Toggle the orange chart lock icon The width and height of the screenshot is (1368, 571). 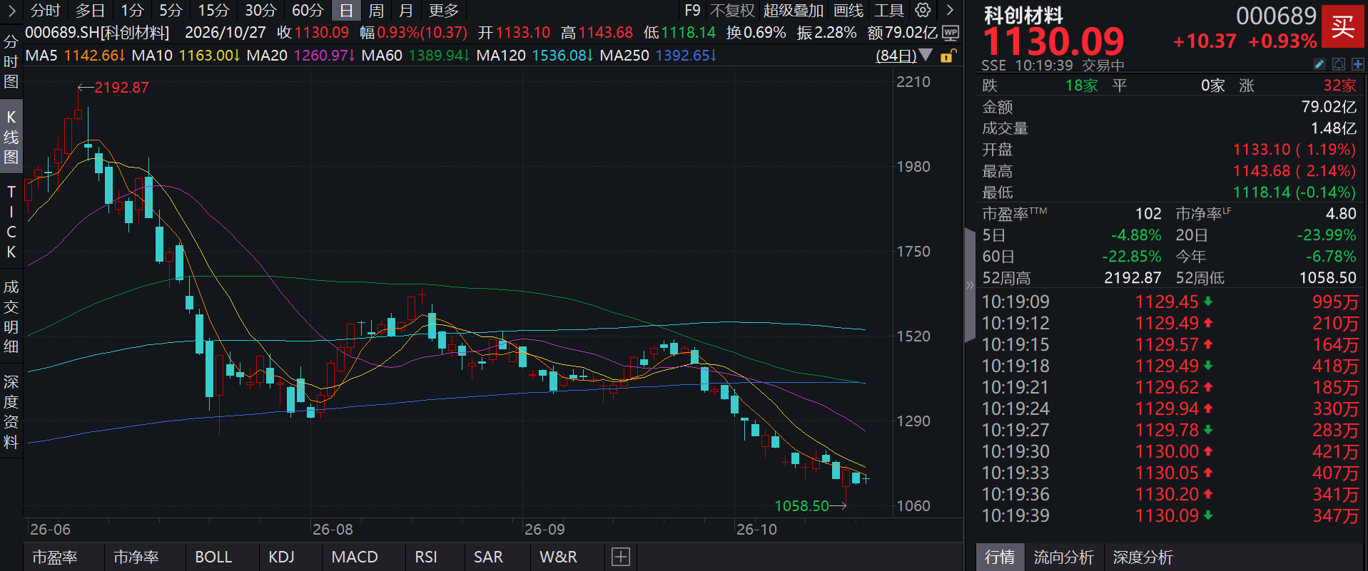[947, 56]
